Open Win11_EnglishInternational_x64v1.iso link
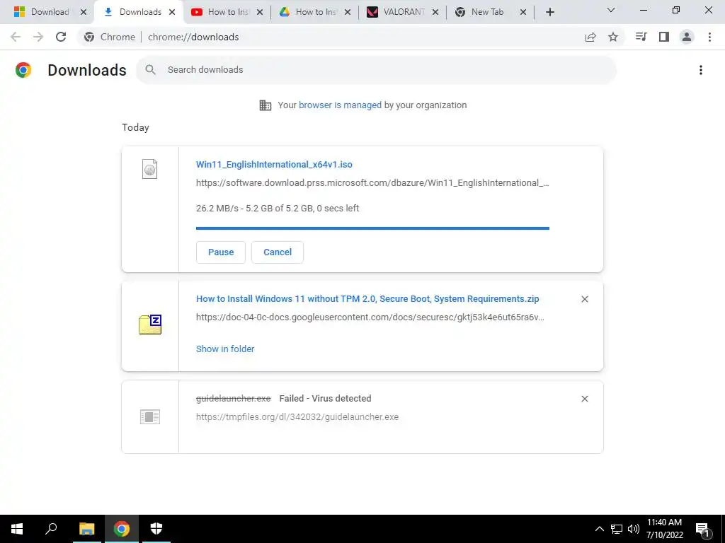The height and width of the screenshot is (543, 725). point(274,164)
